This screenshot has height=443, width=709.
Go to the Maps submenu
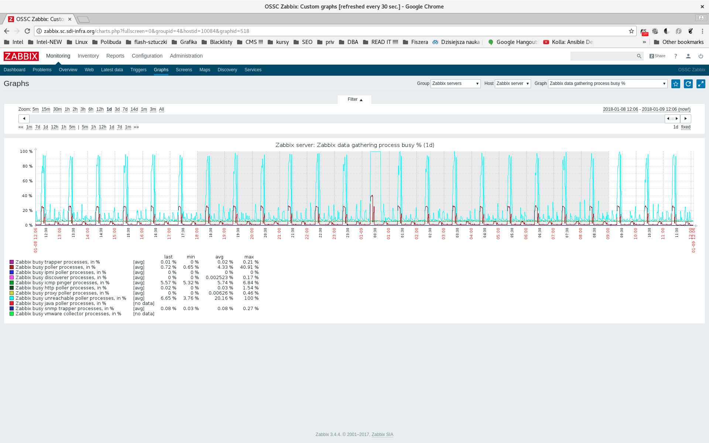205,70
